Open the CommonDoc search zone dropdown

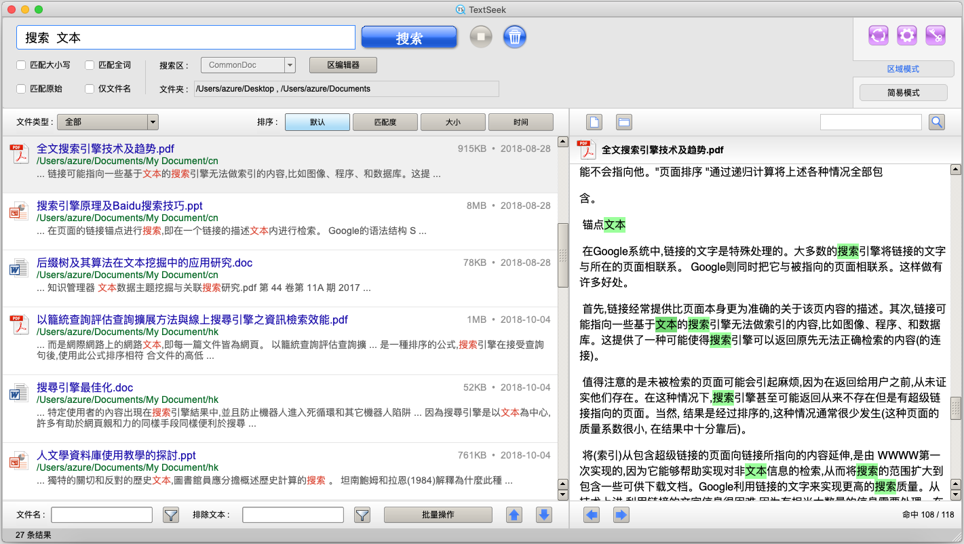(290, 65)
